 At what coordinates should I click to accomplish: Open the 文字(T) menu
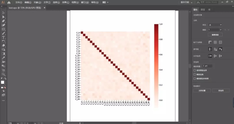[47, 2]
